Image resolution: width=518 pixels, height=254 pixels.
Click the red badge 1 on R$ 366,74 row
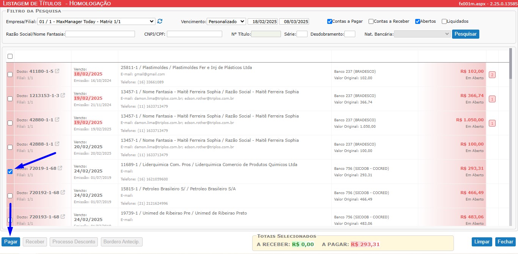[x=492, y=99]
